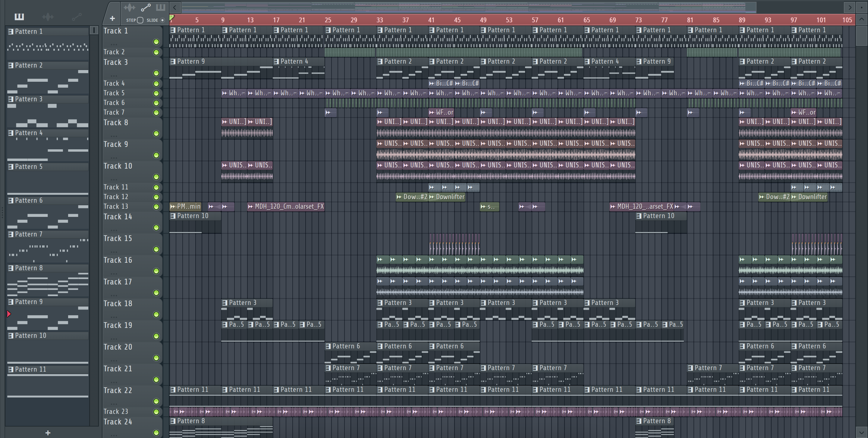Mute Track 22
The height and width of the screenshot is (438, 868).
(x=156, y=401)
